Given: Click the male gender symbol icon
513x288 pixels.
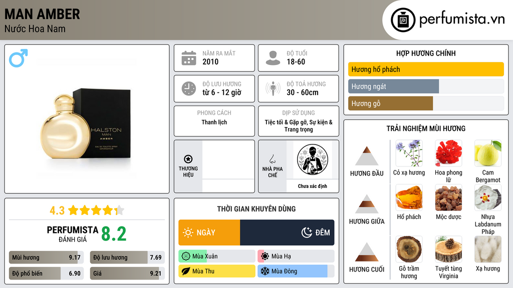Looking at the screenshot, I should pyautogui.click(x=19, y=58).
